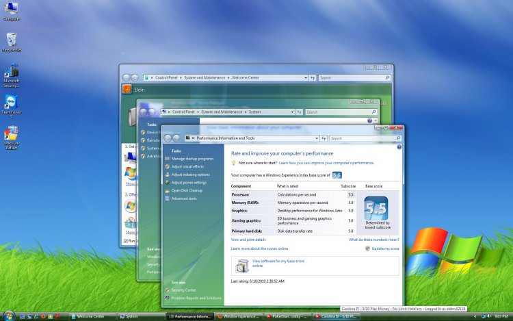Open Adjust visual effects task
Screen dimensions: 513x321
187,166
